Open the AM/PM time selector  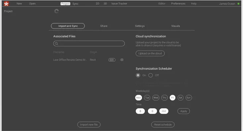(x=164, y=111)
